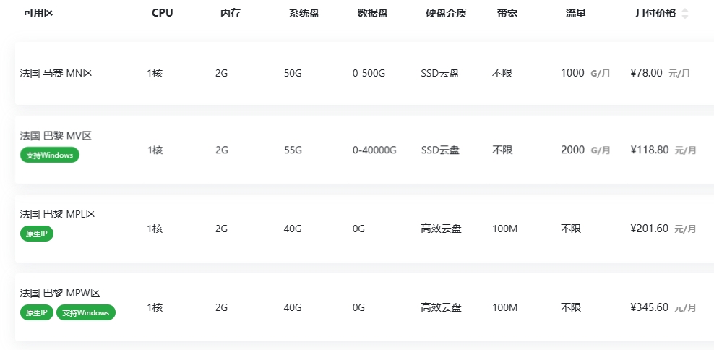Click the ¥201.60 monthly price
The image size is (714, 350).
(650, 229)
